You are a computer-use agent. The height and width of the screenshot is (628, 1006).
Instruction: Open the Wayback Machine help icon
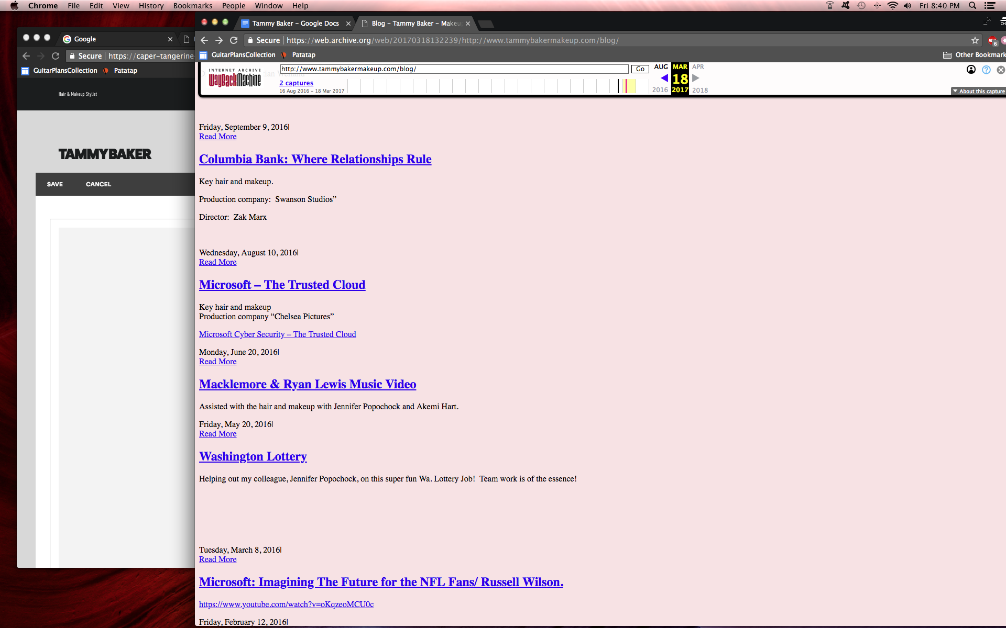pos(986,70)
